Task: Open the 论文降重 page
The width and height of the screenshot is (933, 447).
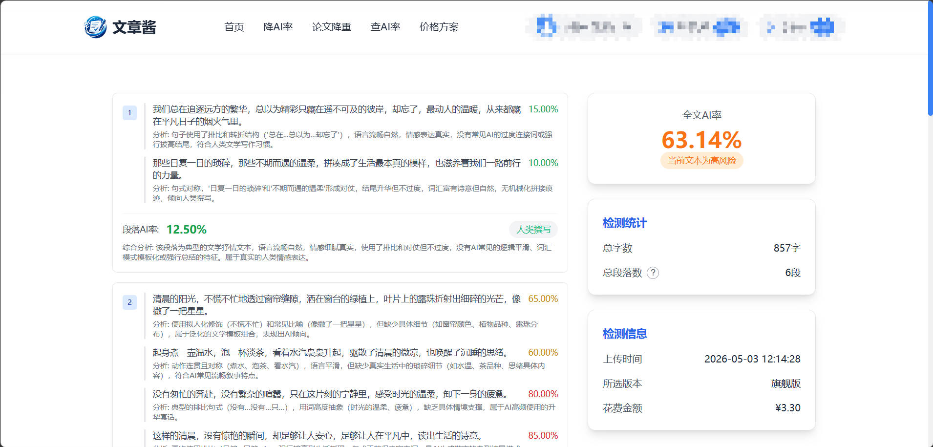Action: point(332,27)
